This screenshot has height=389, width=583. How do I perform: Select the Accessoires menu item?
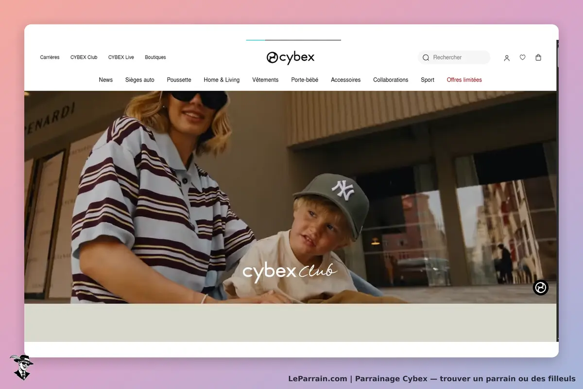coord(345,80)
